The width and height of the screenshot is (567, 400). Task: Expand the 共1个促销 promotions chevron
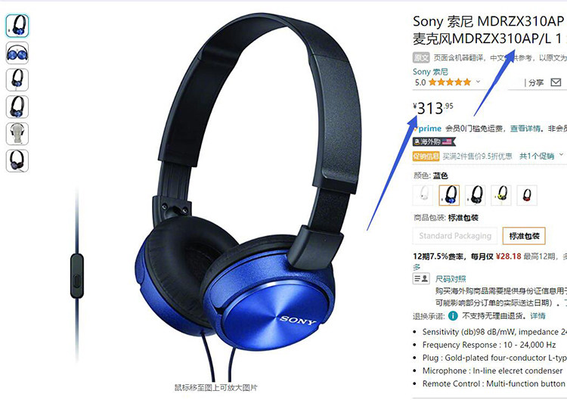coord(561,155)
